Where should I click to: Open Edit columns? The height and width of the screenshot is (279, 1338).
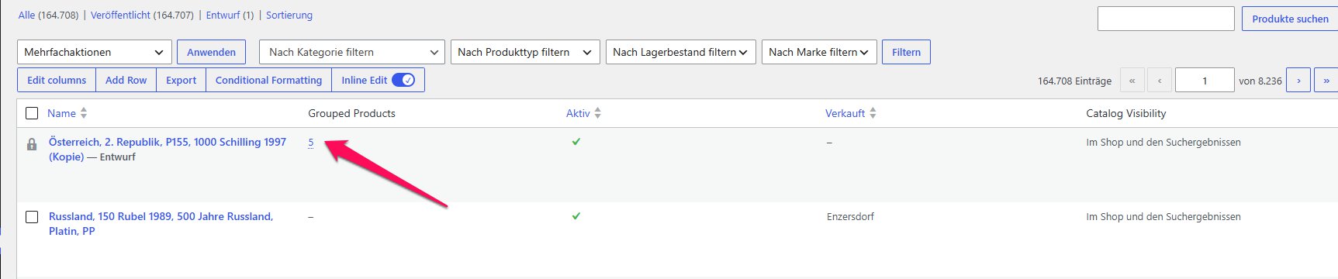[x=57, y=80]
